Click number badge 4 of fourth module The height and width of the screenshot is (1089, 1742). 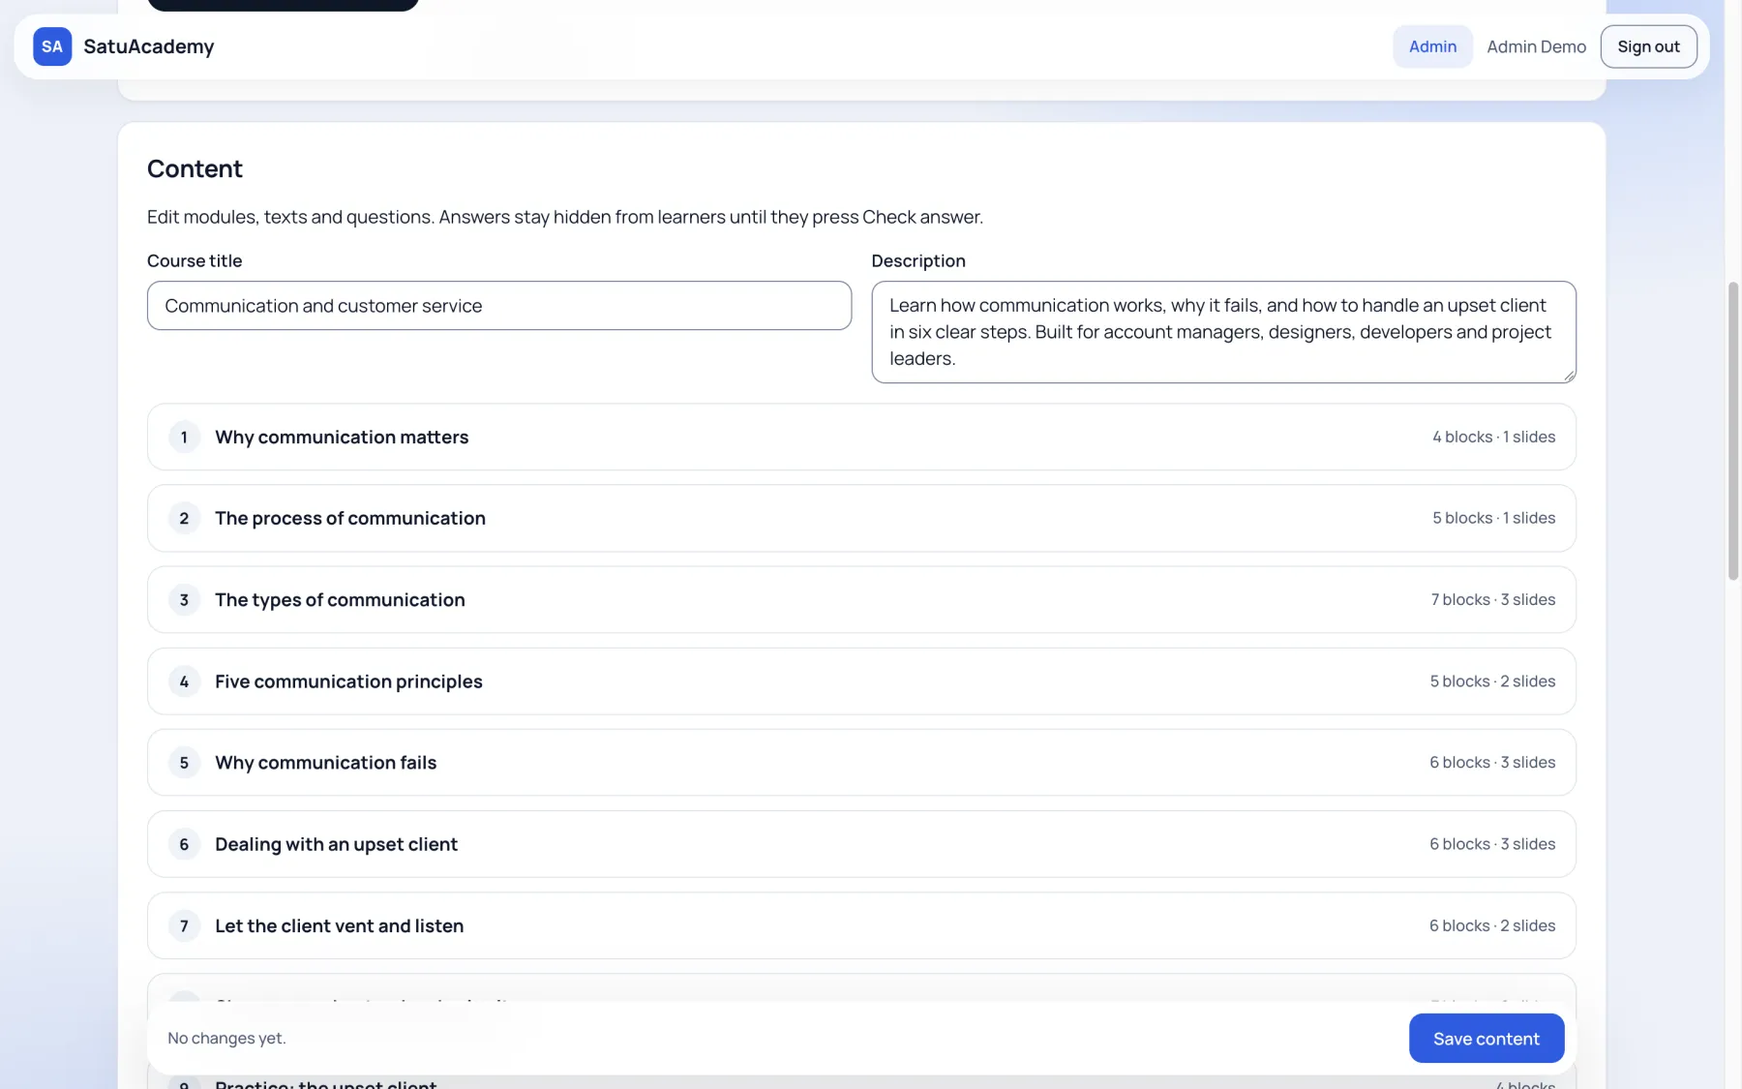click(x=184, y=681)
